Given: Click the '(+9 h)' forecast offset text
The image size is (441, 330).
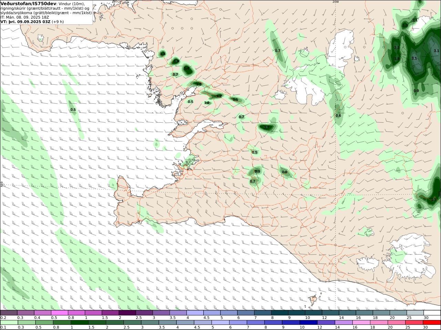Looking at the screenshot, I should click(x=58, y=21).
